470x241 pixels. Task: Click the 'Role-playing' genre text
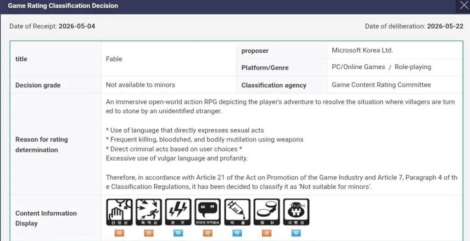click(413, 67)
